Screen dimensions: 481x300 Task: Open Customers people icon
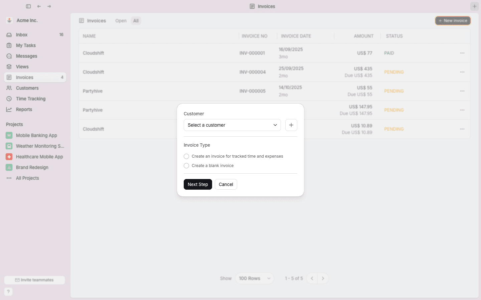coord(9,88)
